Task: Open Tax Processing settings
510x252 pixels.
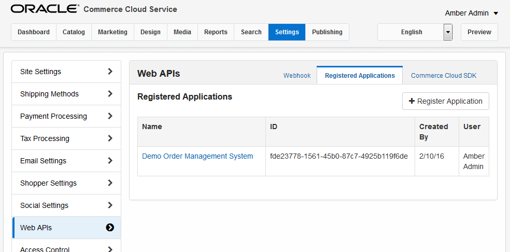Action: point(66,138)
